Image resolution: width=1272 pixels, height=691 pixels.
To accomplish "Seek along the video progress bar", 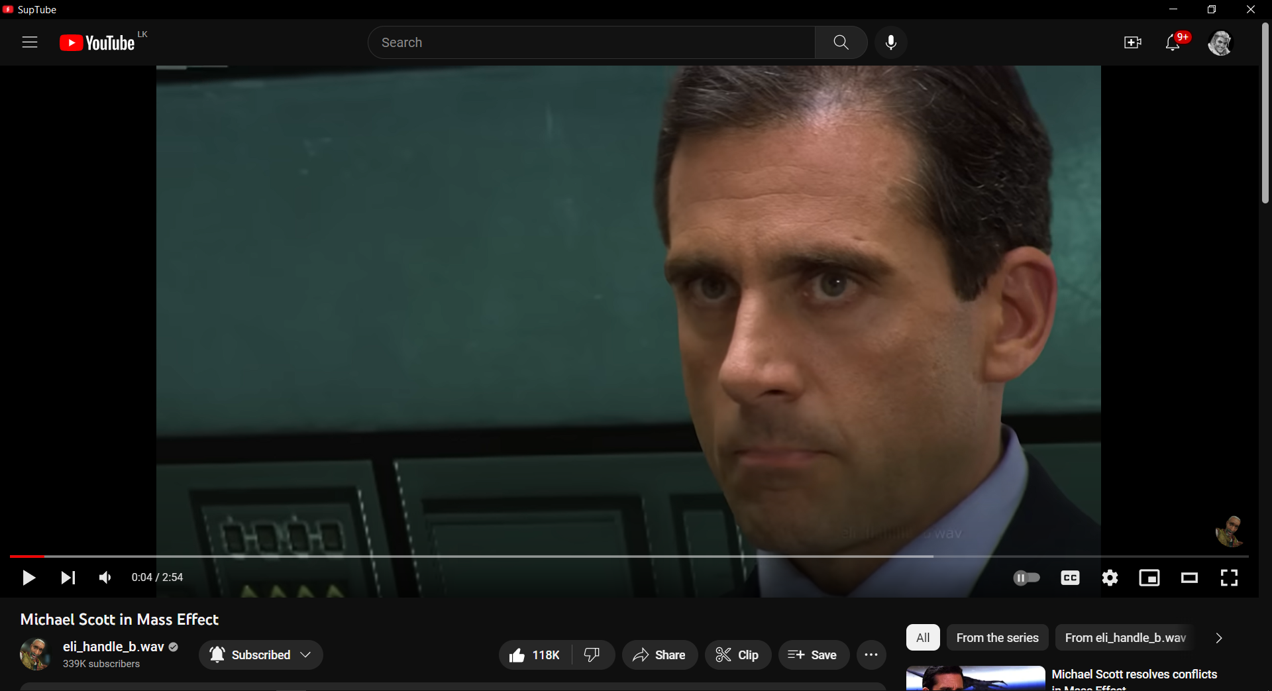I will 629,557.
